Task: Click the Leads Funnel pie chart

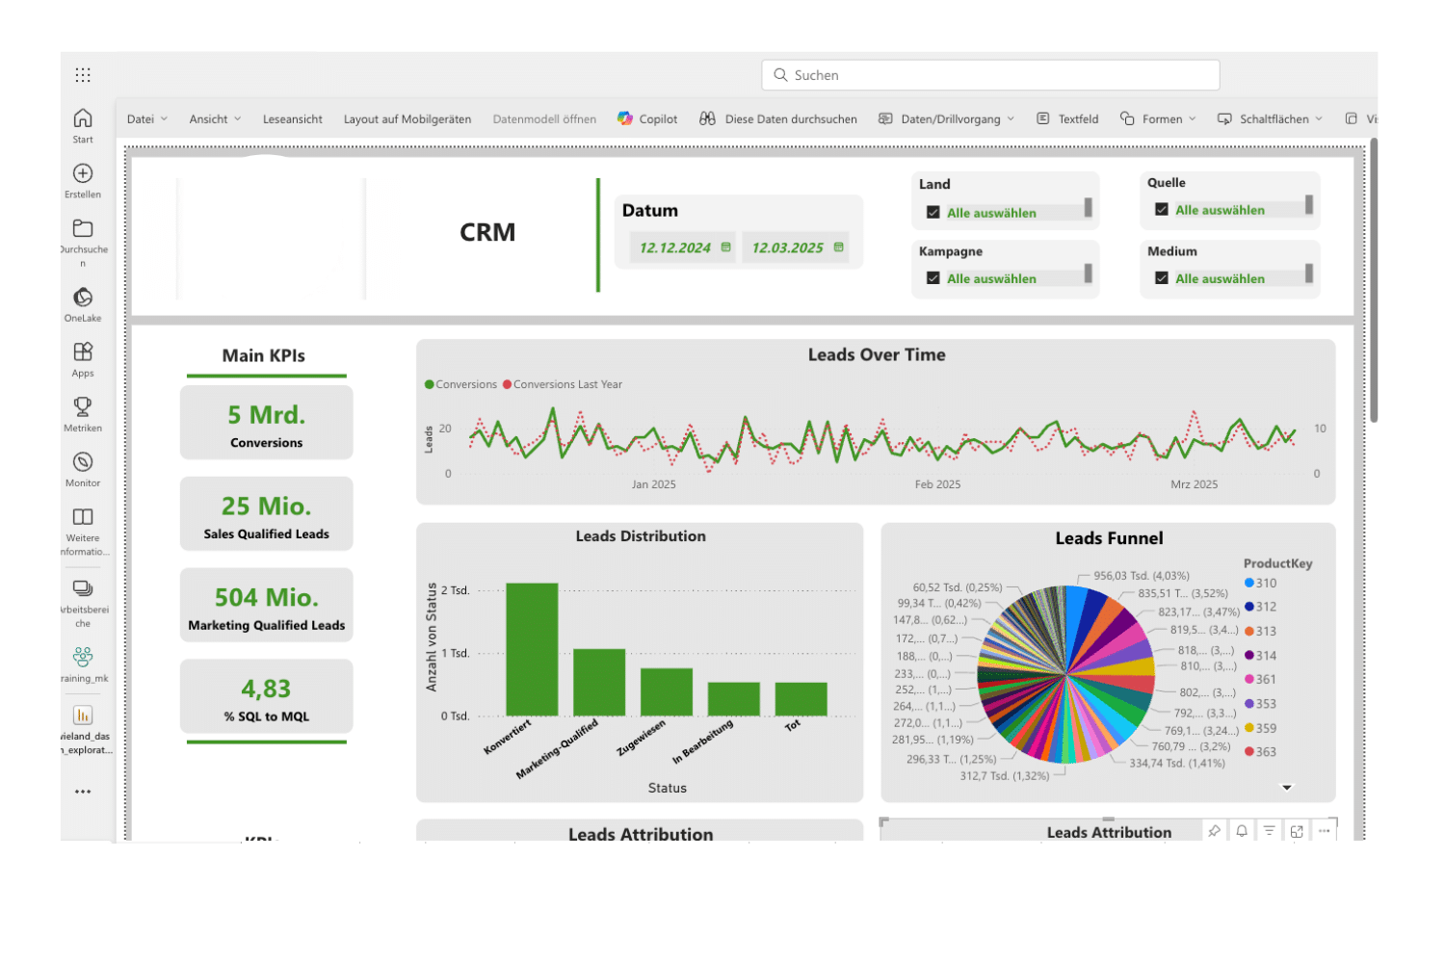Action: coord(1066,674)
